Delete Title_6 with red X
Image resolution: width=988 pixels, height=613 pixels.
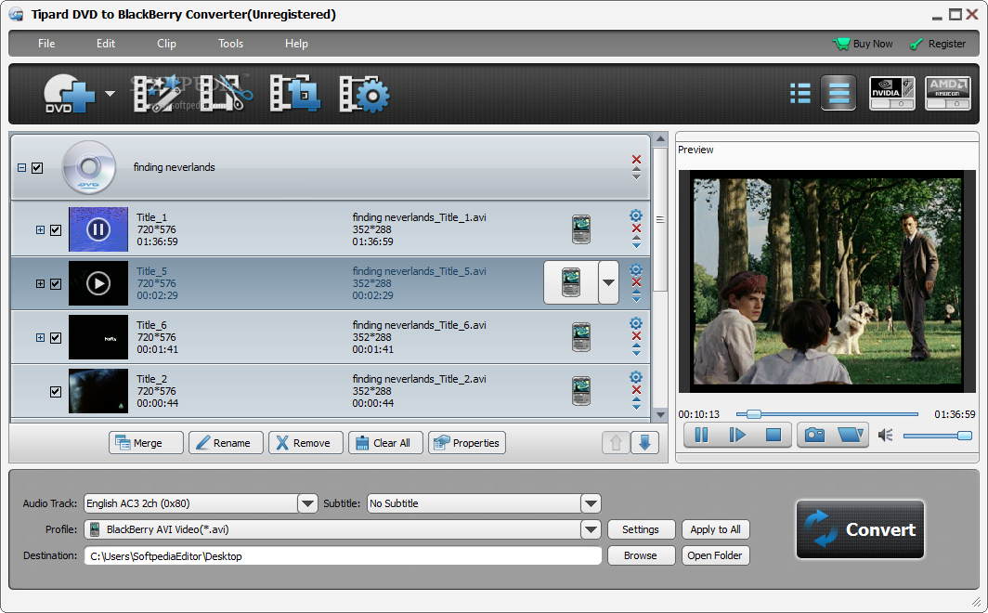point(636,336)
